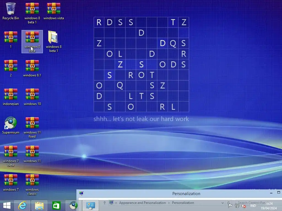Image resolution: width=282 pixels, height=211 pixels.
Task: Select the 'windows 8.1' archive icon
Action: click(32, 68)
